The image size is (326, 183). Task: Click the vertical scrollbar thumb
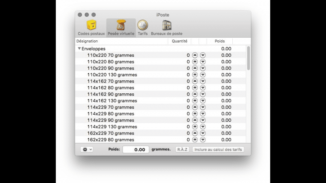(x=248, y=58)
